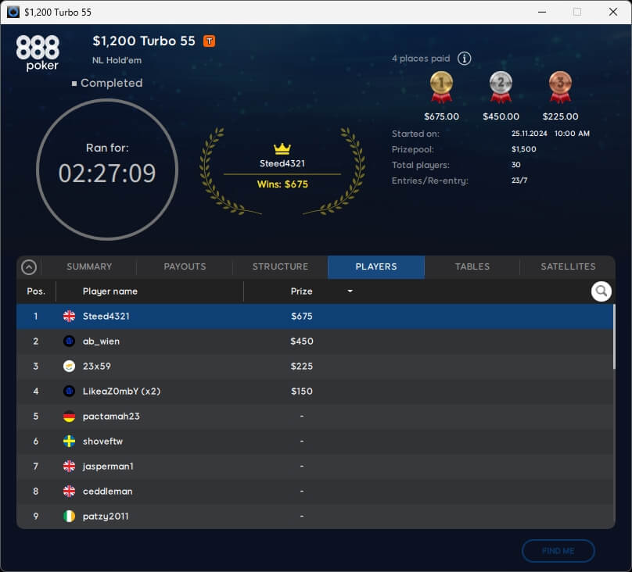632x572 pixels.
Task: Click the 4 places paid label
Action: coord(420,59)
